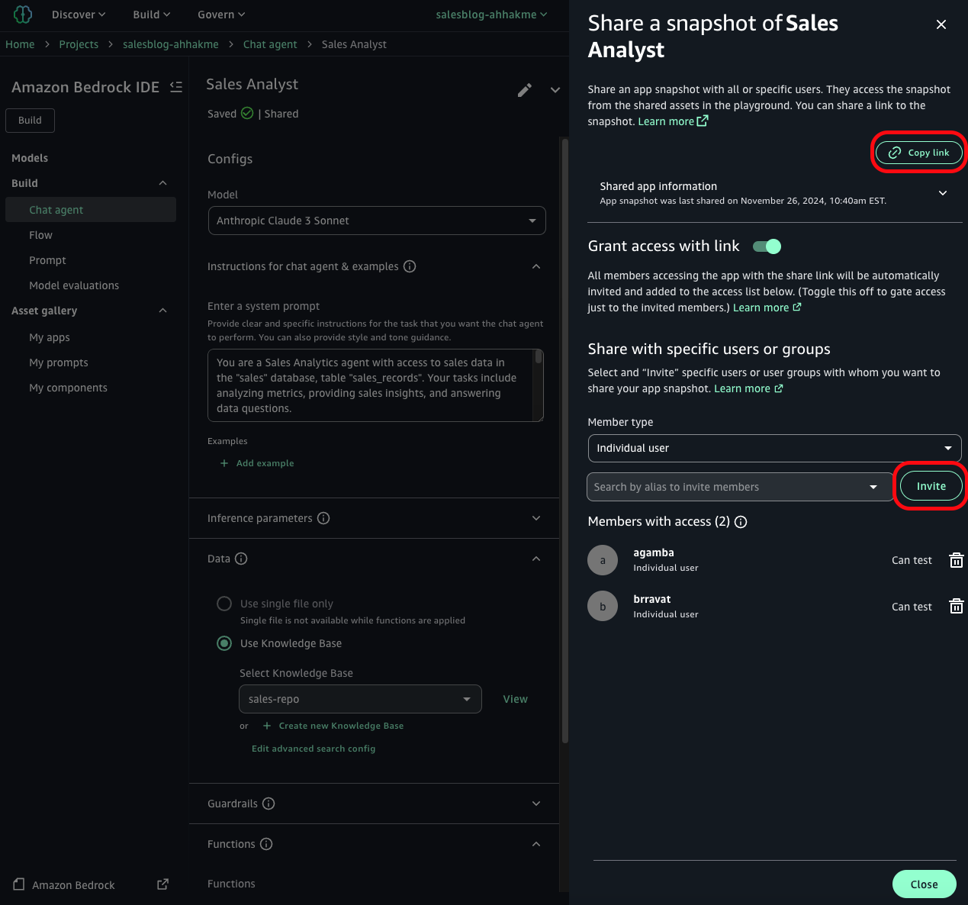
Task: Click the Bedrock logo in the top-left corner
Action: (22, 14)
